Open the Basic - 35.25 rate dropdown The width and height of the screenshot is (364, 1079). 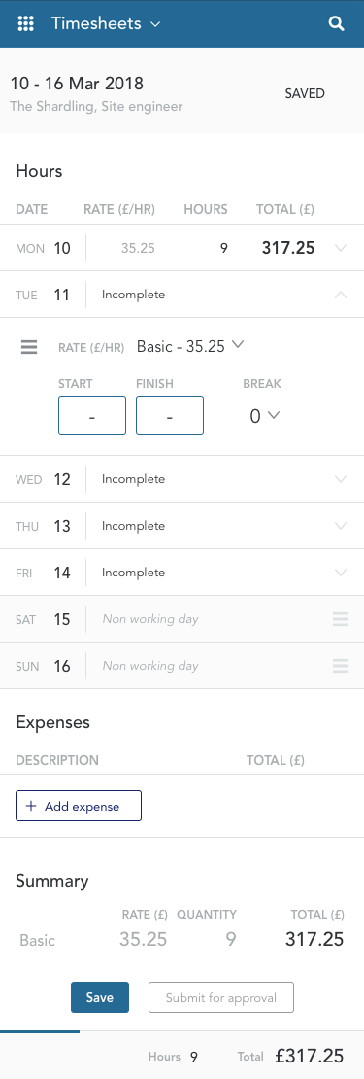[190, 346]
